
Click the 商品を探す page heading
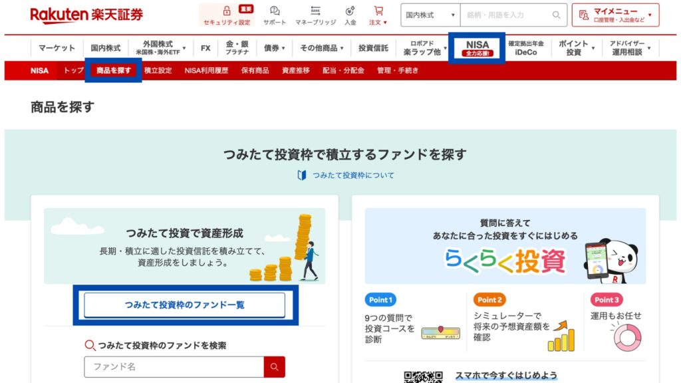click(63, 107)
